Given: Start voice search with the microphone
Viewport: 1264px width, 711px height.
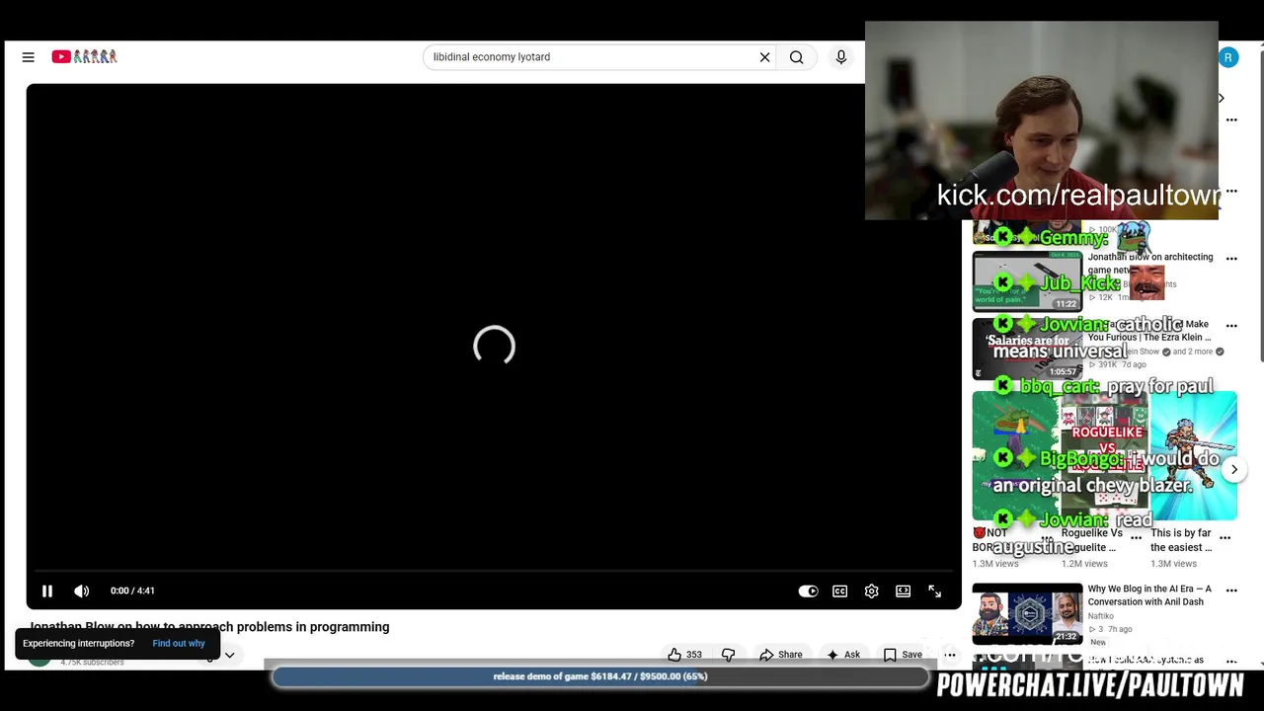Looking at the screenshot, I should 841,57.
